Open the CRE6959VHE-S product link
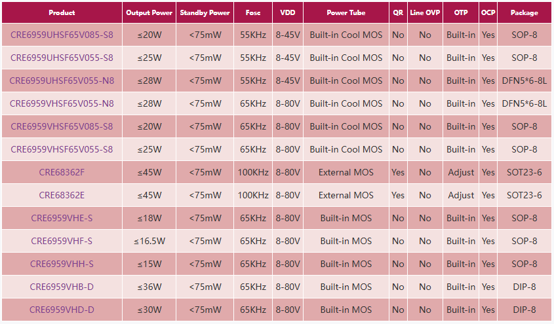 (x=62, y=218)
